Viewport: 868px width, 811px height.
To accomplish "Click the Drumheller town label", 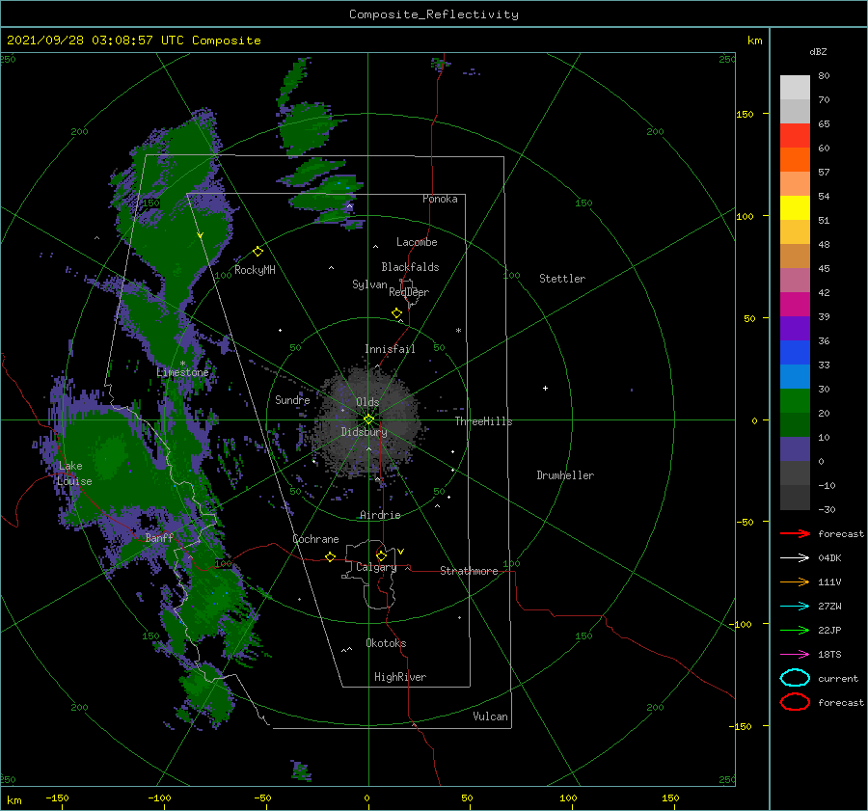I will (565, 475).
